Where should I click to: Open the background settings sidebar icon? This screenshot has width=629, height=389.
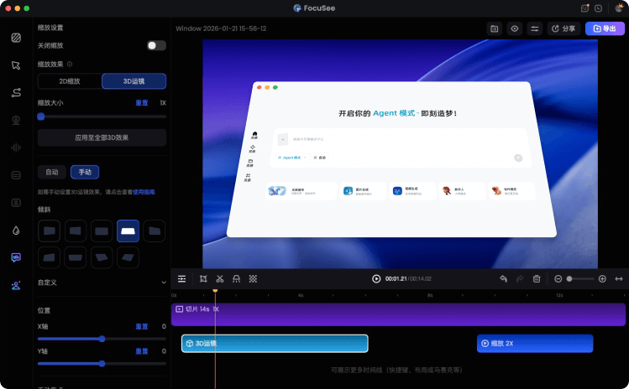16,38
